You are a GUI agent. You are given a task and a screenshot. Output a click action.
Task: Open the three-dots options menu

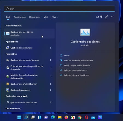(112, 17)
